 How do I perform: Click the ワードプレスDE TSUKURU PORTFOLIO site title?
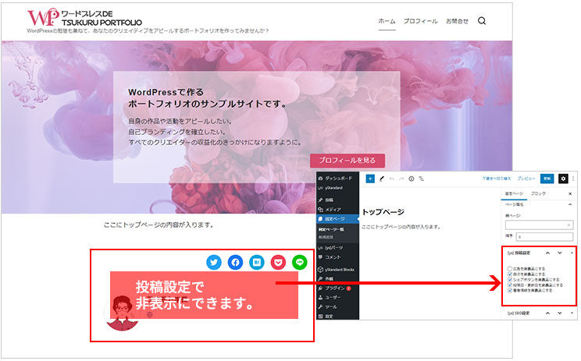[102, 18]
